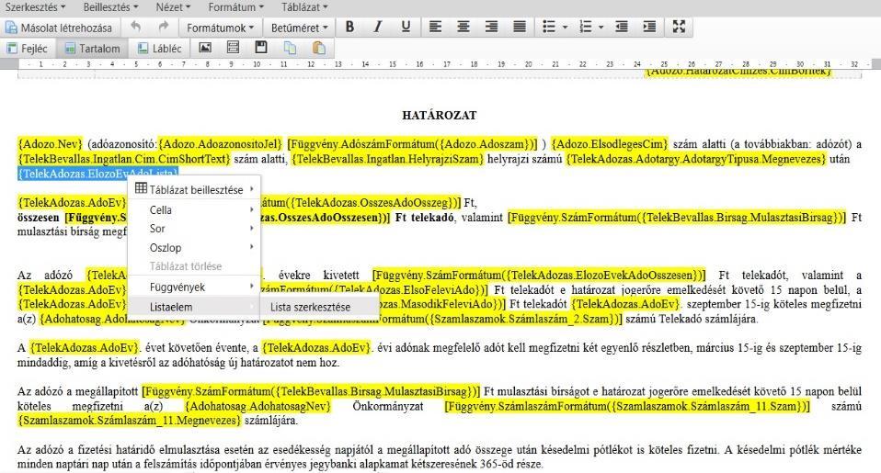Screen dimensions: 881x473
Task: Toggle fullscreen editor mode
Action: click(x=679, y=27)
